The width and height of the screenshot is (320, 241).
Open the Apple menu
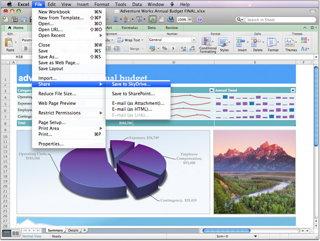pyautogui.click(x=8, y=4)
